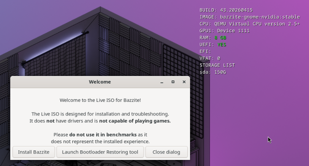Launch the Bootloader Restoring tool
This screenshot has height=166, width=309.
click(x=100, y=152)
